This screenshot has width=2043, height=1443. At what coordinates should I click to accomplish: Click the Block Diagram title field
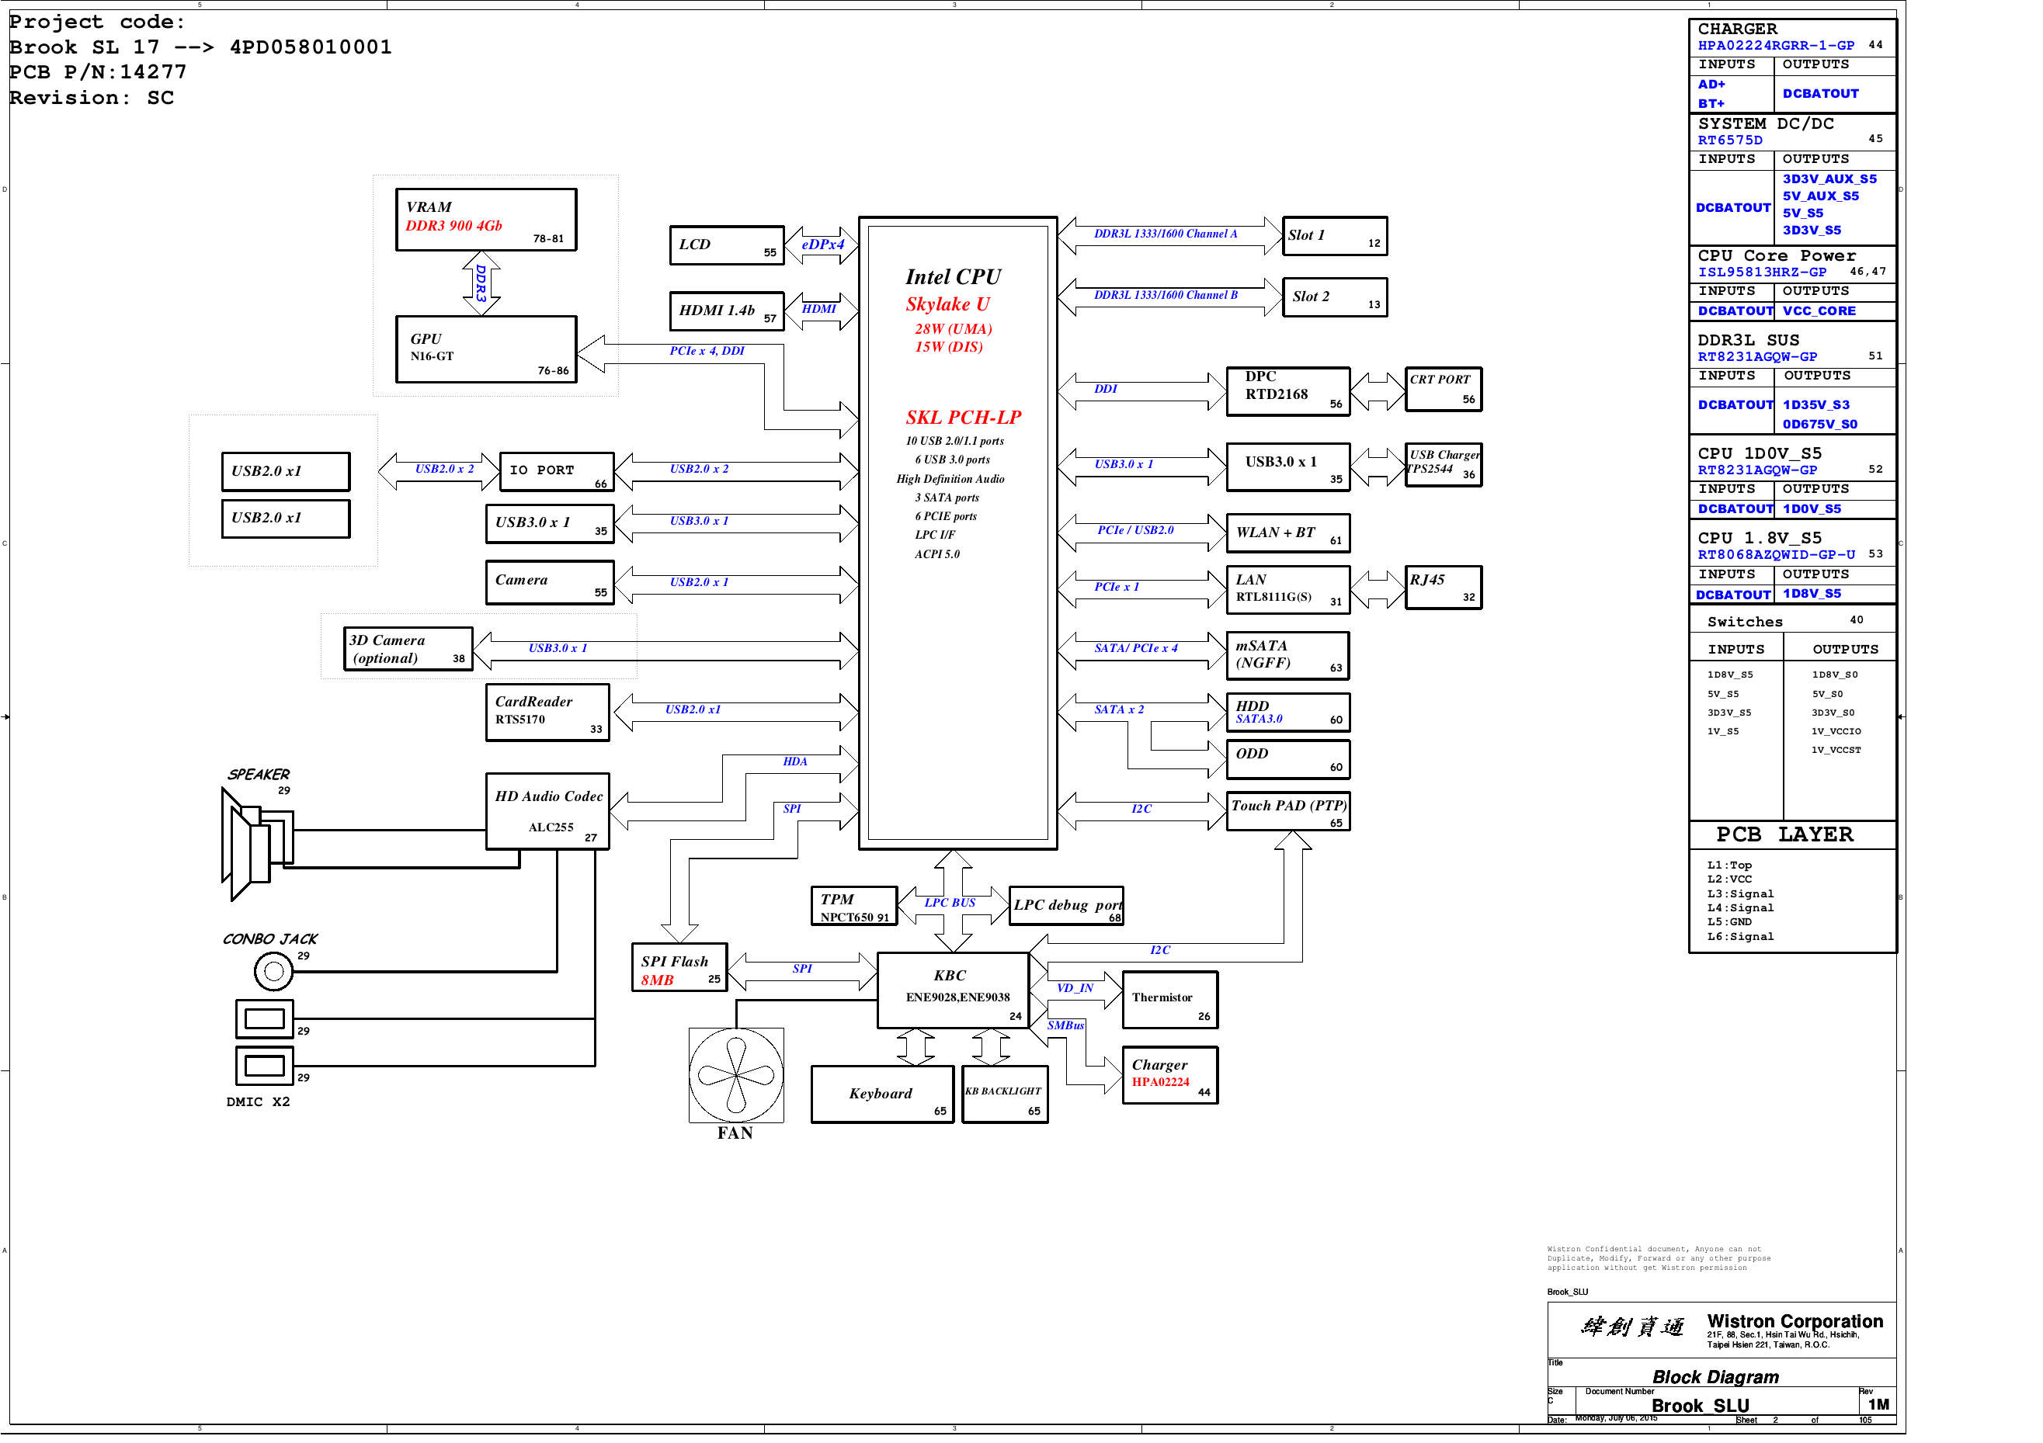(x=1715, y=1376)
